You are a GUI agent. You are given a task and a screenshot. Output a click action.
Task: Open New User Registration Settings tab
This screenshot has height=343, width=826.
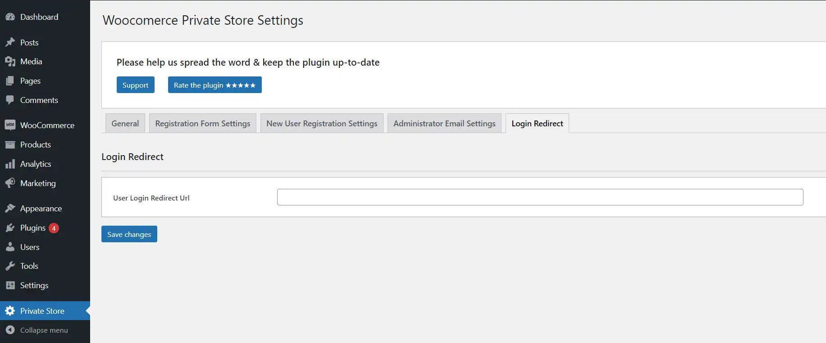pyautogui.click(x=322, y=123)
